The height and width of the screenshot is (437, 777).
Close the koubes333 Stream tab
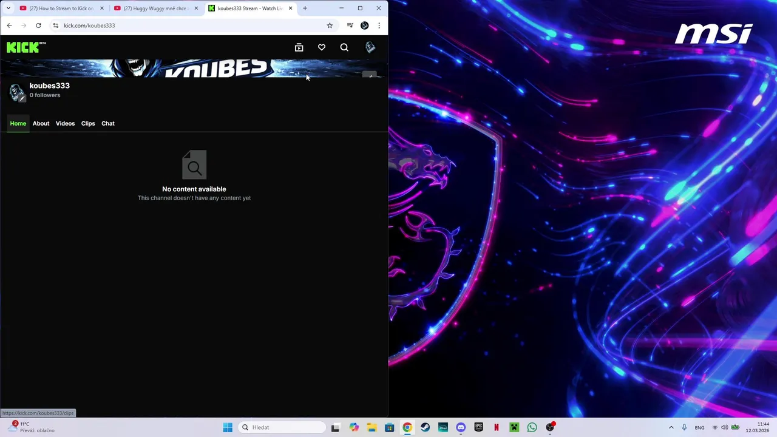pyautogui.click(x=291, y=8)
